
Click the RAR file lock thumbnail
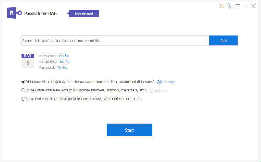click(27, 61)
